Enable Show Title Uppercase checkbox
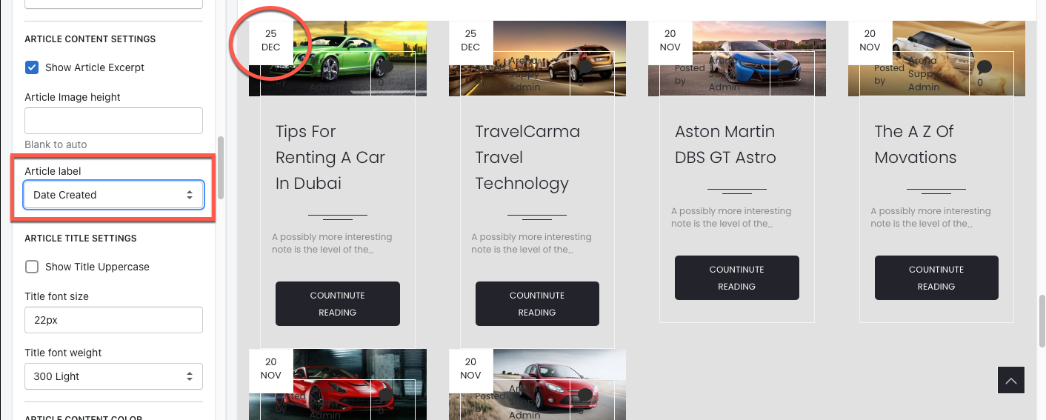Viewport: 1046px width, 420px height. click(32, 267)
